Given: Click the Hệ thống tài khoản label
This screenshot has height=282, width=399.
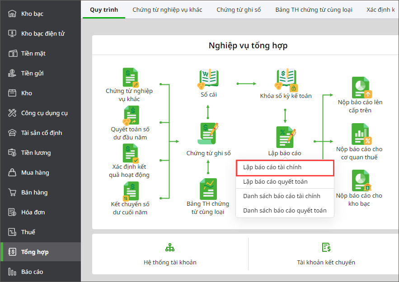Looking at the screenshot, I should pos(170,263).
